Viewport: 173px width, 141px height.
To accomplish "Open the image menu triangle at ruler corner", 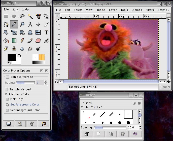I will point(57,16).
